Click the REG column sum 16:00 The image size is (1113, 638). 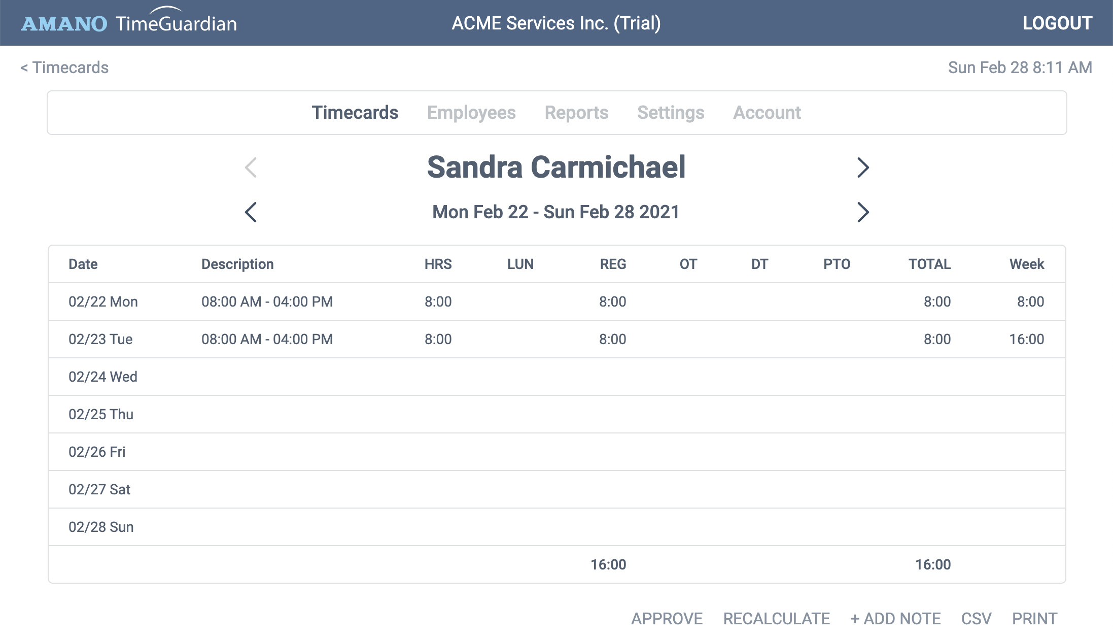(x=608, y=564)
